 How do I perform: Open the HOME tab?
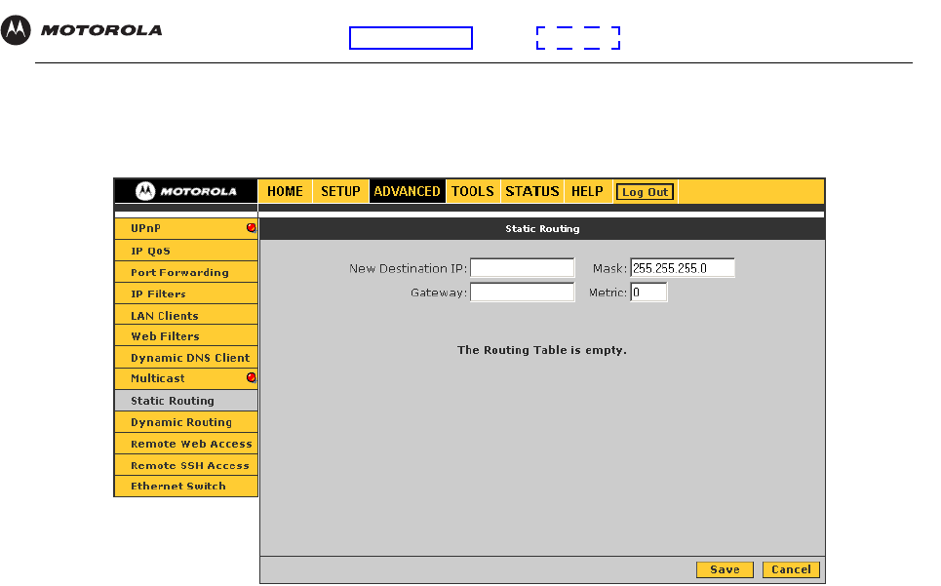285,191
